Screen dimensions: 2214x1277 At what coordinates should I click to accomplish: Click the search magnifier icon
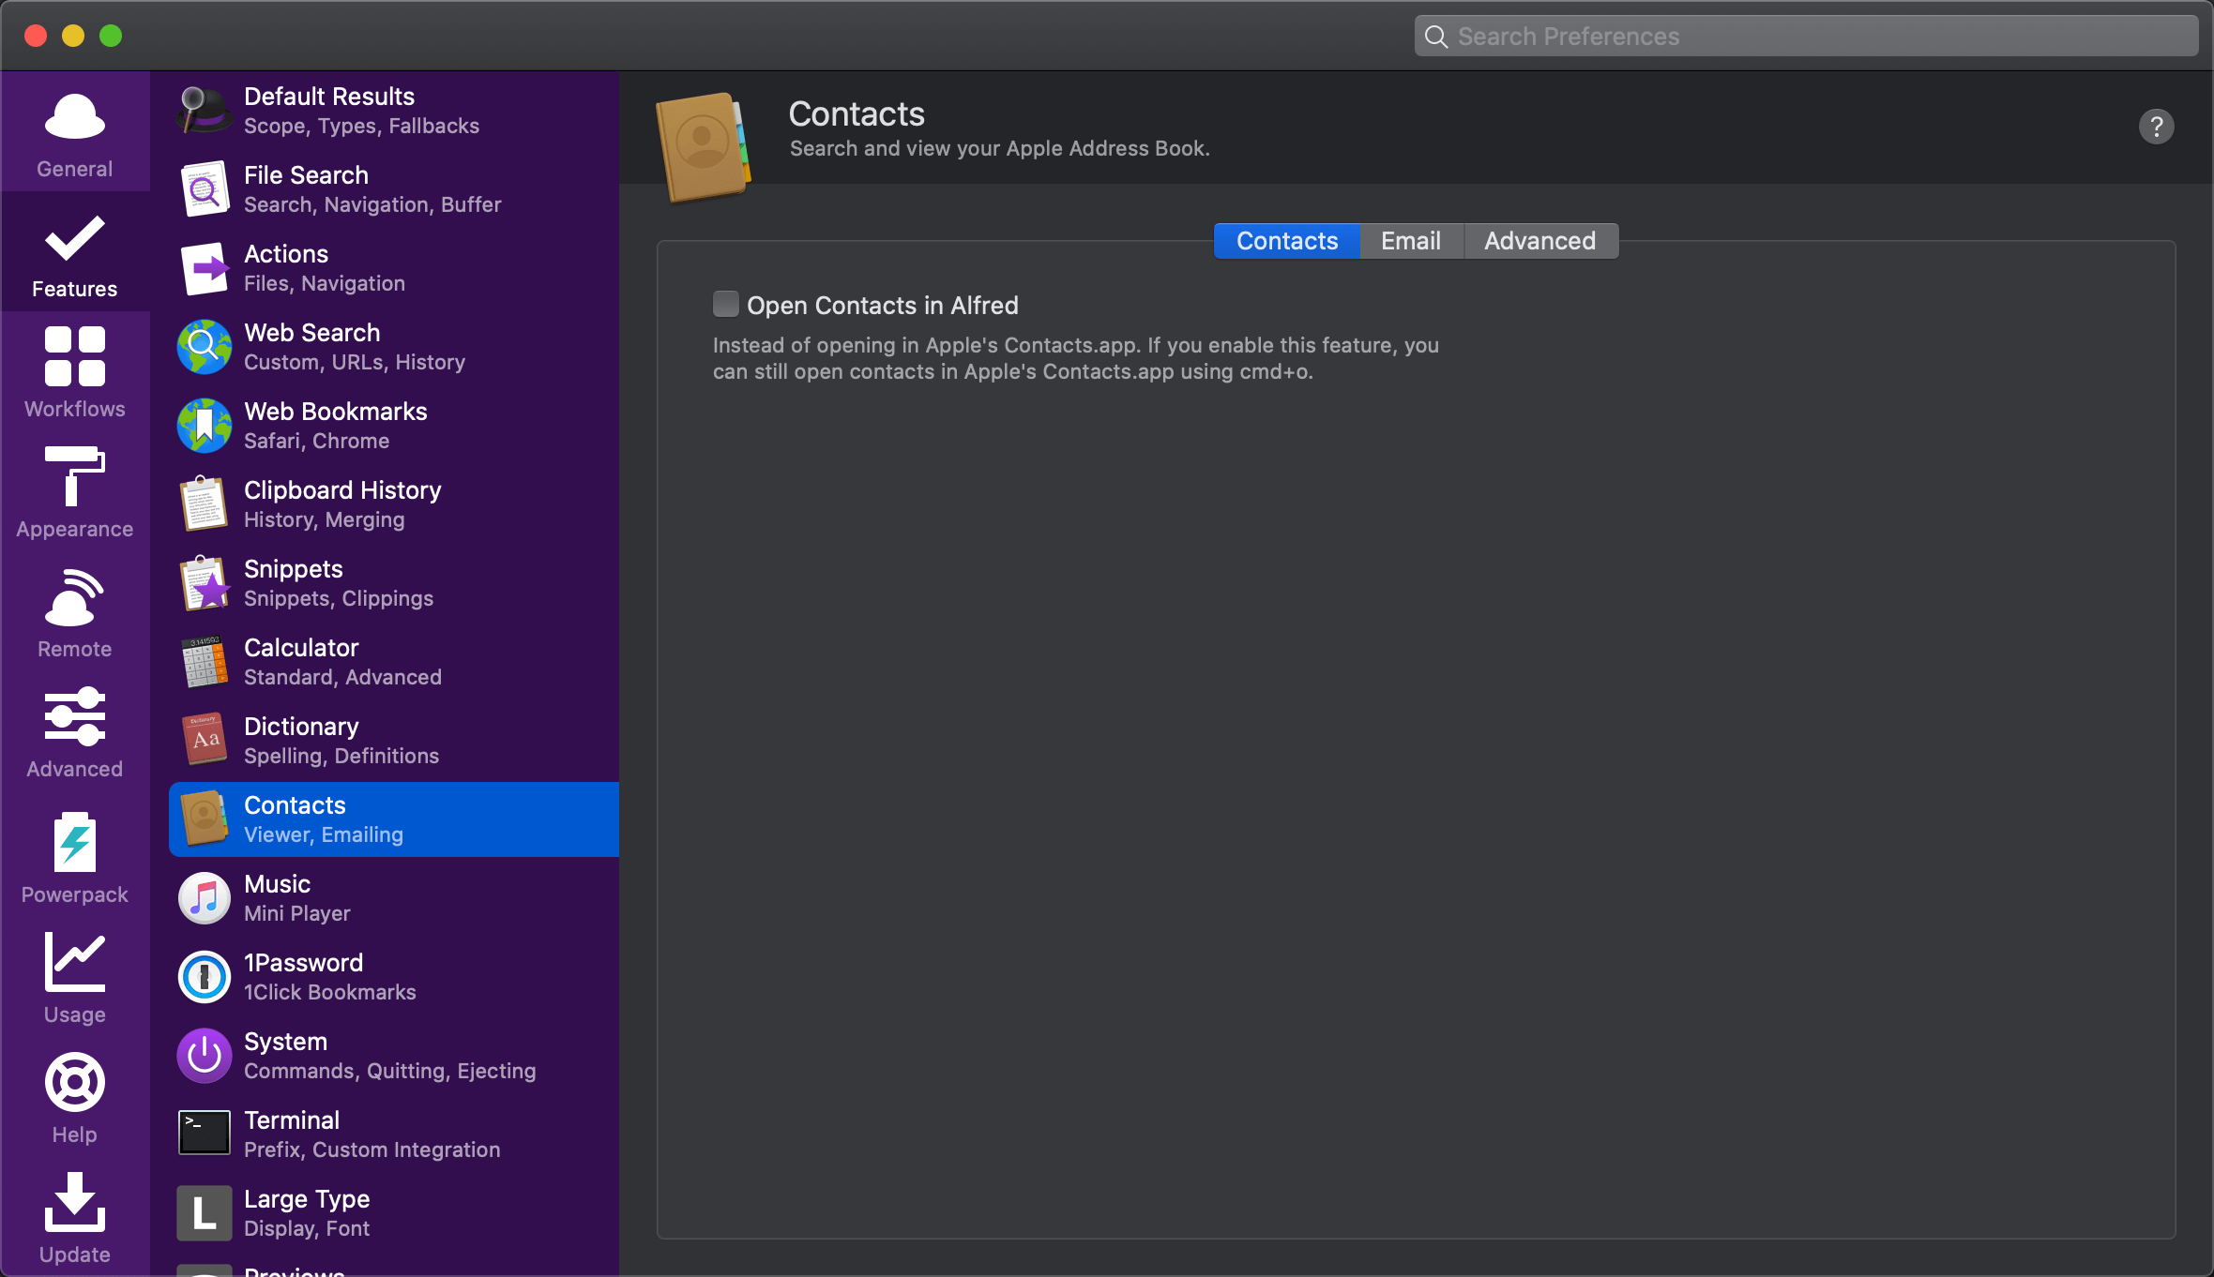1436,37
